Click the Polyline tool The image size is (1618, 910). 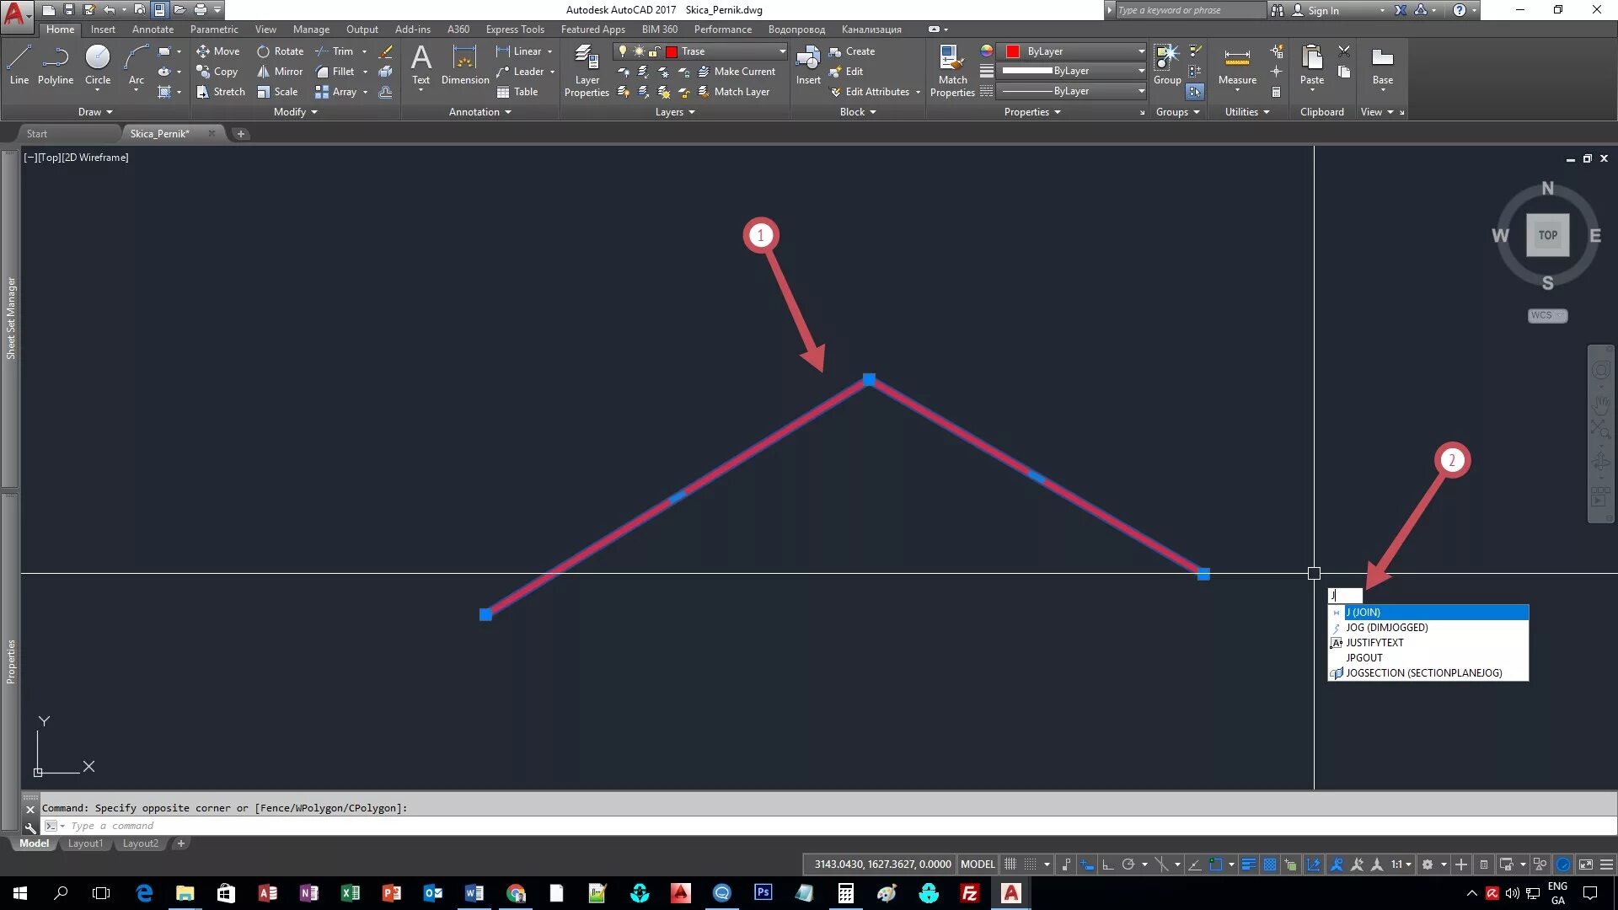click(x=56, y=64)
